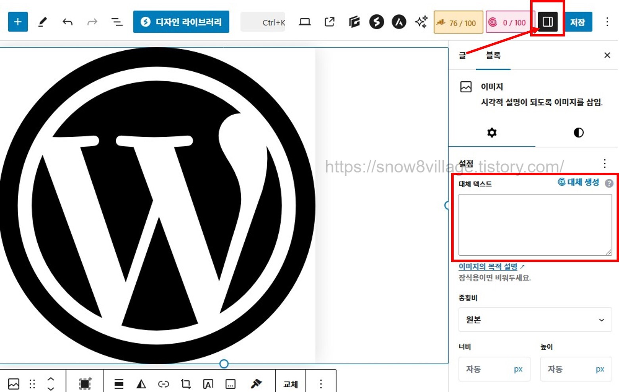Focus the 대체 텍스트 alt text box

pos(535,224)
